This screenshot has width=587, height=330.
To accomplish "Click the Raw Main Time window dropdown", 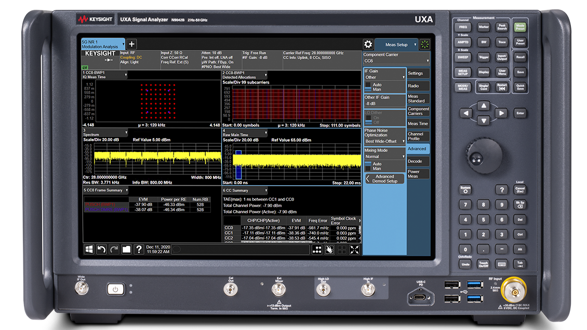I will [245, 133].
